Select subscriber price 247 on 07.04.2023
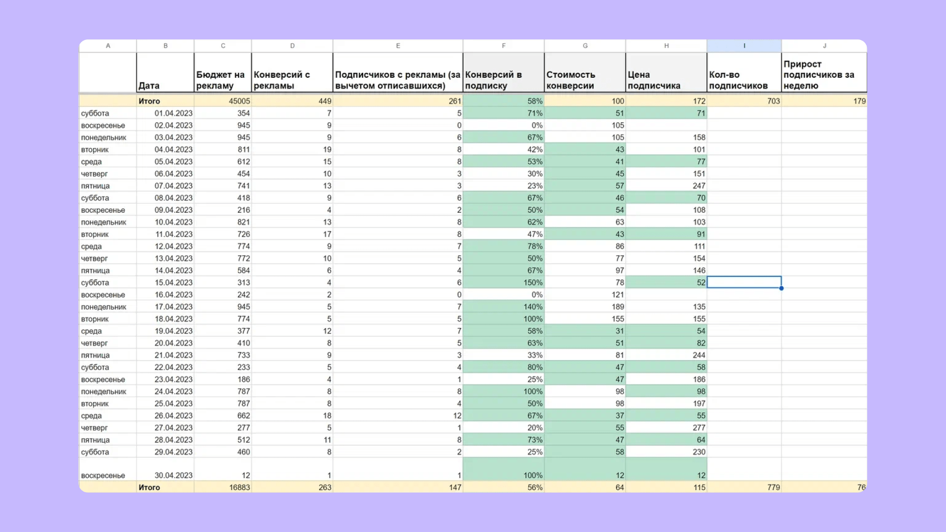 pyautogui.click(x=667, y=186)
